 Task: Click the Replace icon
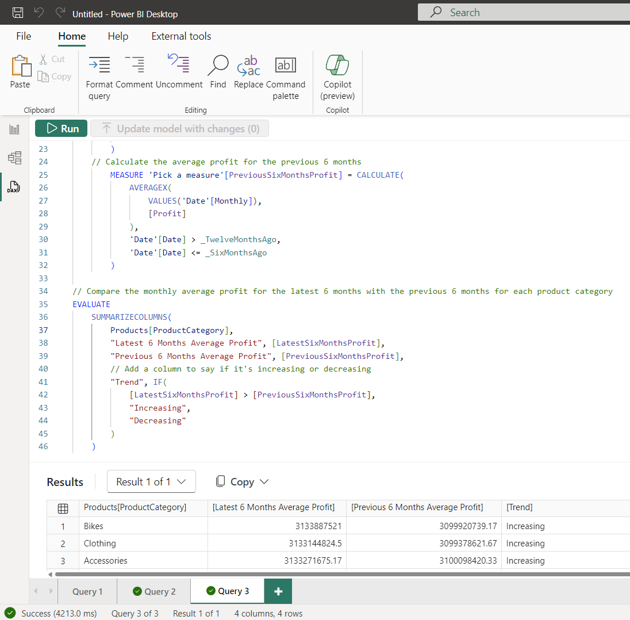coord(248,65)
